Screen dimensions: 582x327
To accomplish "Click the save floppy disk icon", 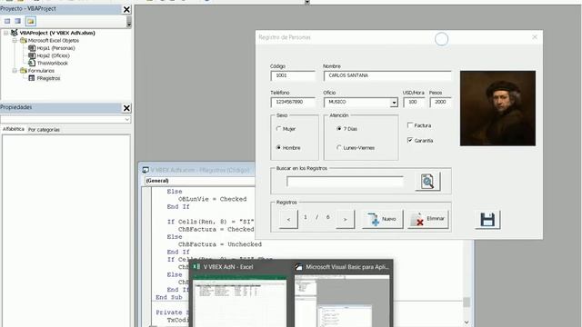I will pos(487,220).
